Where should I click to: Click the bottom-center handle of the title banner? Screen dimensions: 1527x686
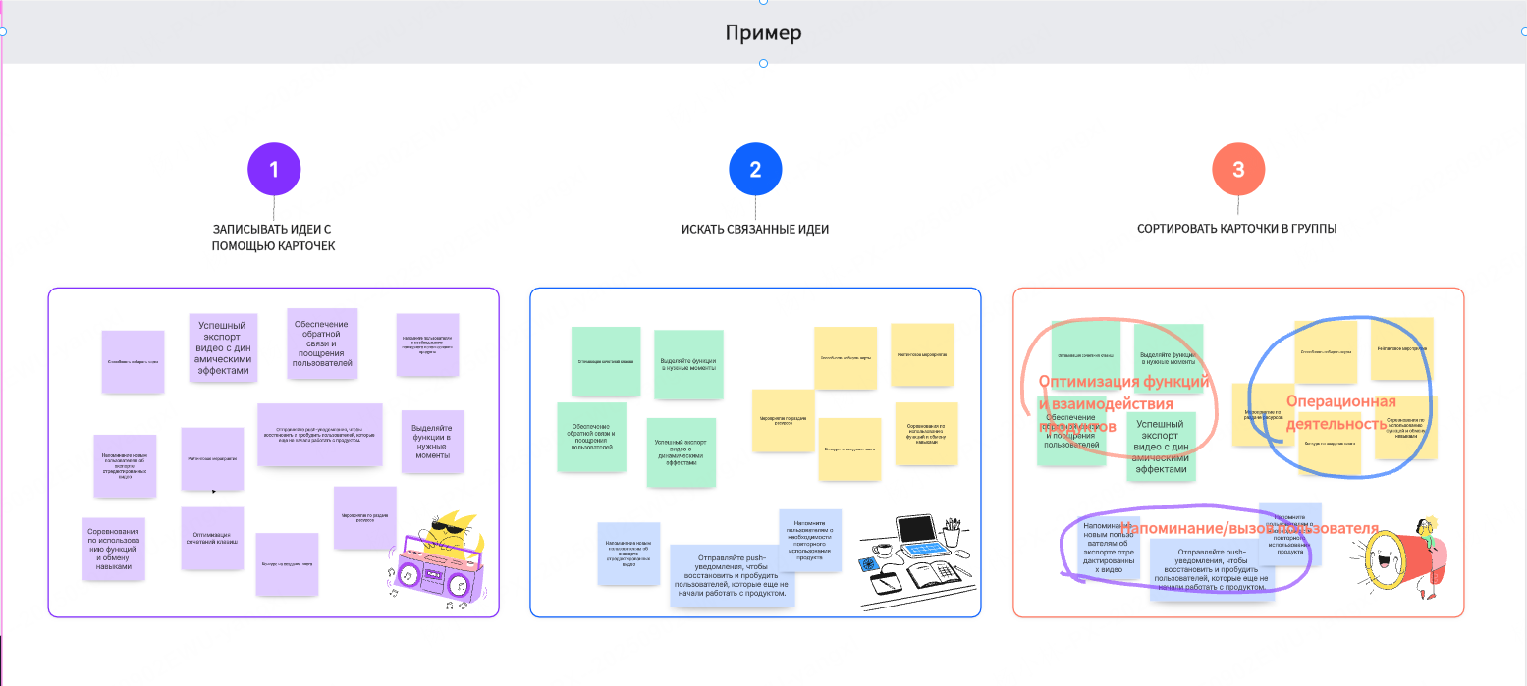click(x=763, y=64)
